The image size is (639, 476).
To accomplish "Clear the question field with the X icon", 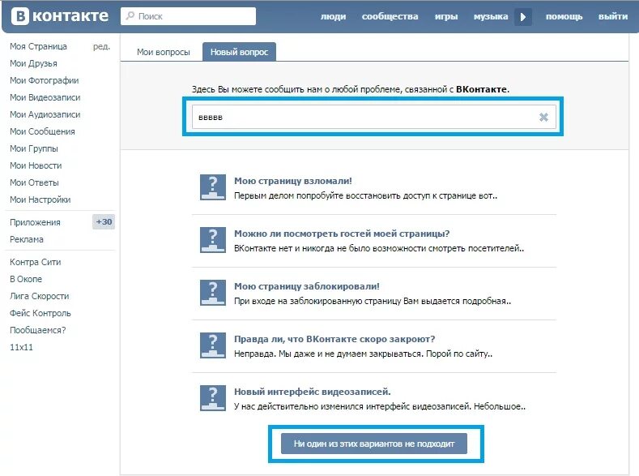I will [x=543, y=118].
